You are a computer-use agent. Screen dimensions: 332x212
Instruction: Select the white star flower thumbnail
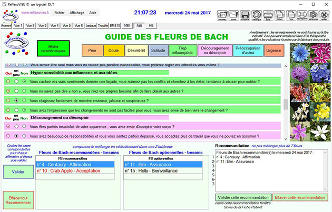[x=320, y=132]
